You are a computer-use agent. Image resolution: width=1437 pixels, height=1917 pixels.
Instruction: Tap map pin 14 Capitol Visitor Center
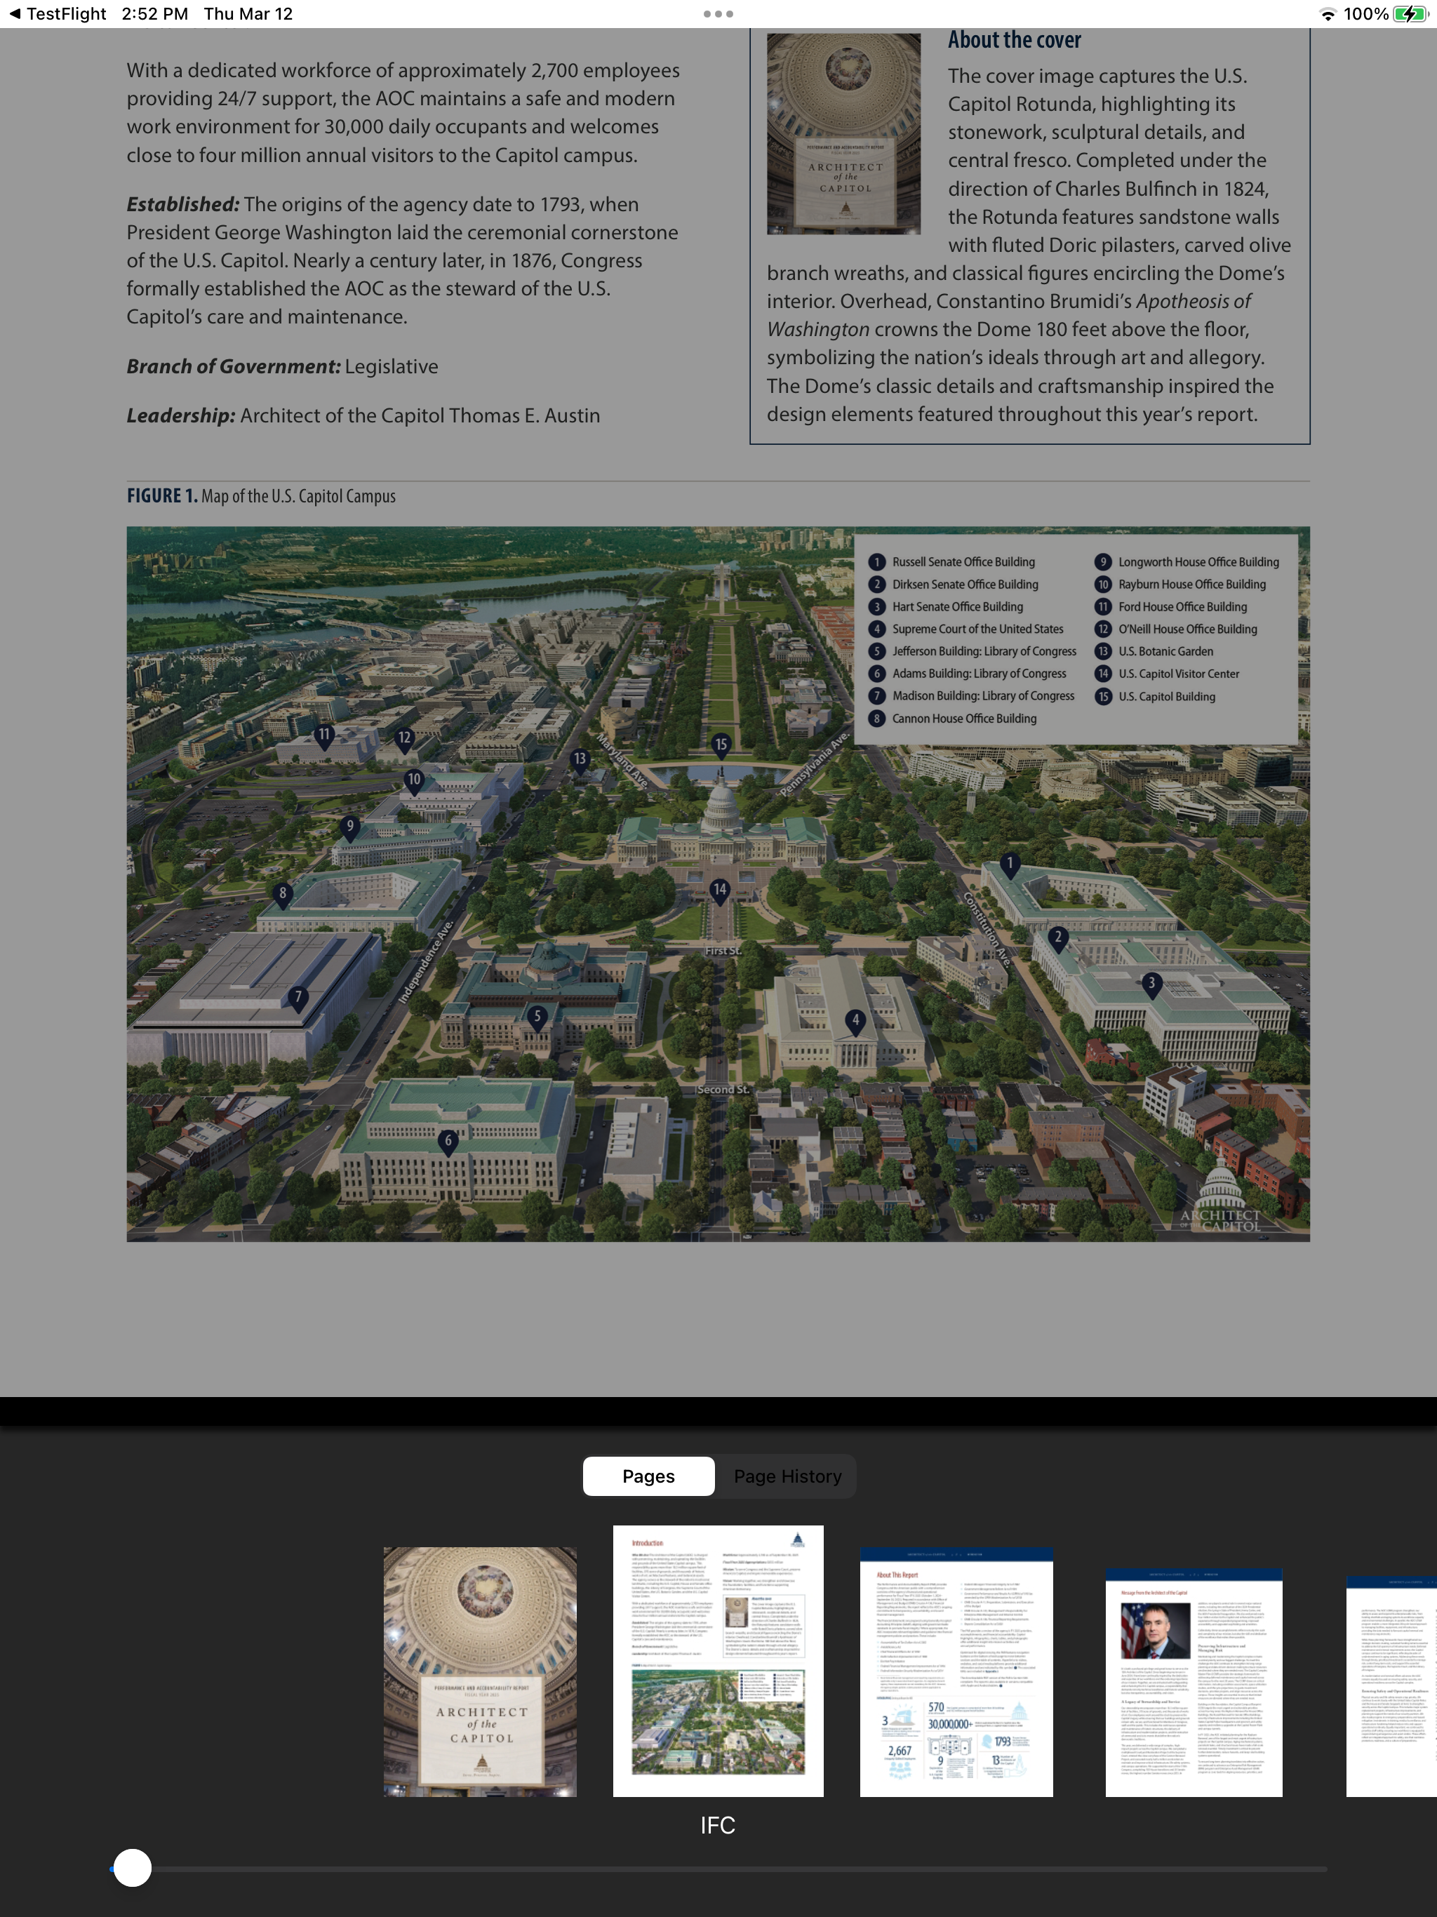point(719,891)
